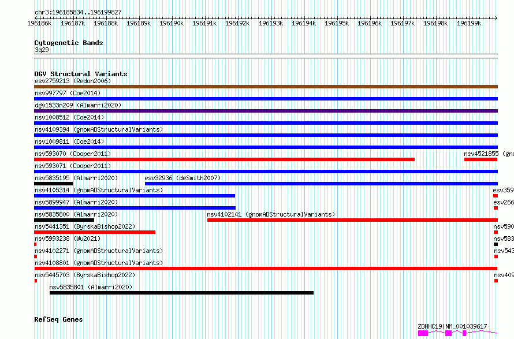
Task: Click the 196195k ruler position
Action: coord(337,23)
